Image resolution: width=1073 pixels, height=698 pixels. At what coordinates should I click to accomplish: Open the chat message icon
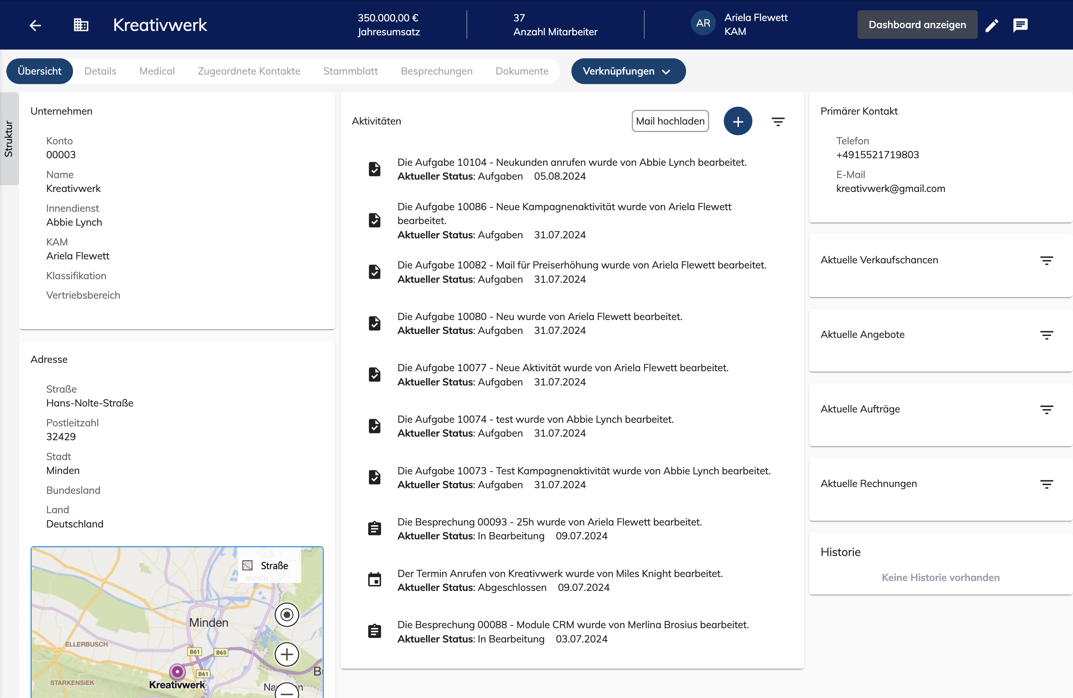(x=1020, y=25)
